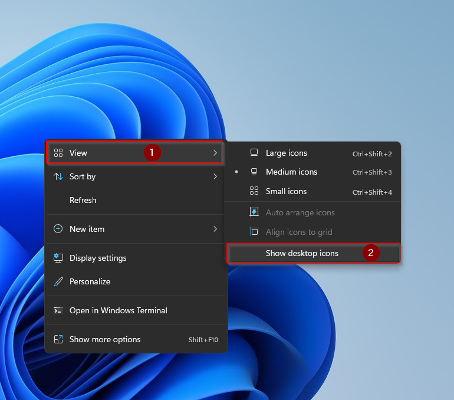Click the Large icons monitor icon
Image resolution: width=454 pixels, height=400 pixels.
tap(254, 153)
